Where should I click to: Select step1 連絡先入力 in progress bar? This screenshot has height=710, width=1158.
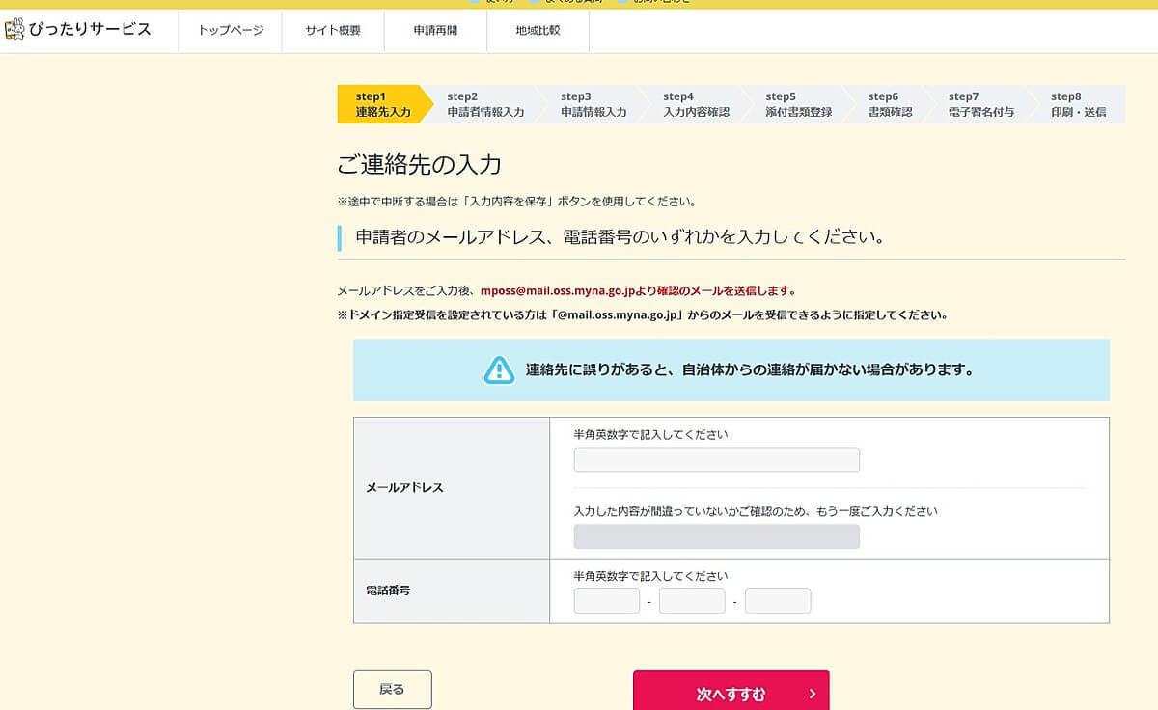click(383, 104)
